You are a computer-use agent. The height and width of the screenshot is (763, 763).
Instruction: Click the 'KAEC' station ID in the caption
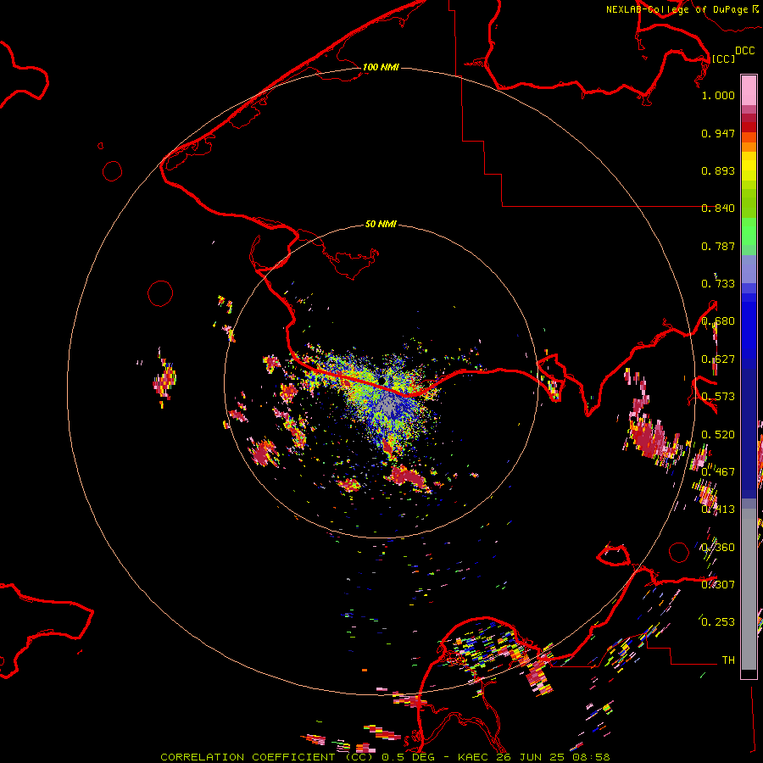point(472,757)
